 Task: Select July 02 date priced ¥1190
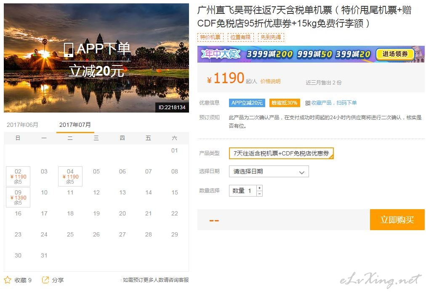tap(18, 176)
